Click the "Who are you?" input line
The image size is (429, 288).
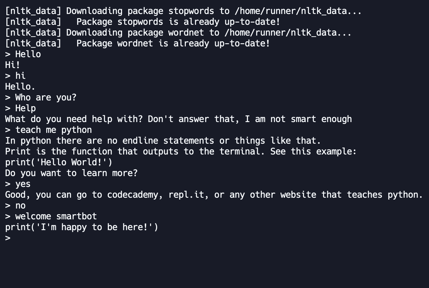46,98
